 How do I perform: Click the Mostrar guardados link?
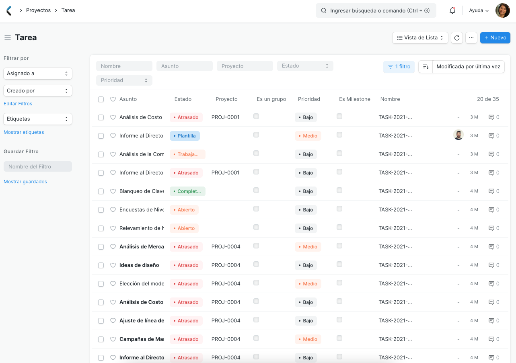(x=25, y=182)
